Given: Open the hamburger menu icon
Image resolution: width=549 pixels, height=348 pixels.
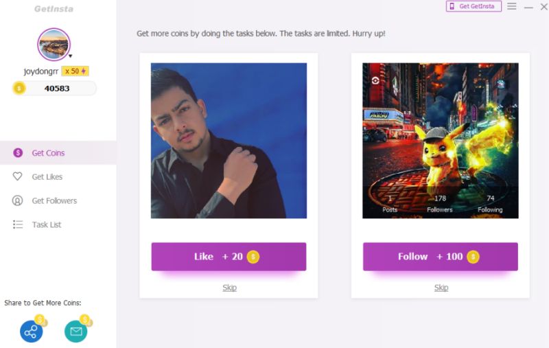Looking at the screenshot, I should (511, 6).
